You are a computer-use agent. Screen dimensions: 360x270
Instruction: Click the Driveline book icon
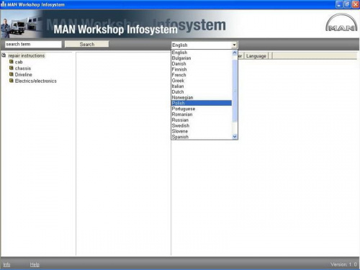(x=11, y=74)
